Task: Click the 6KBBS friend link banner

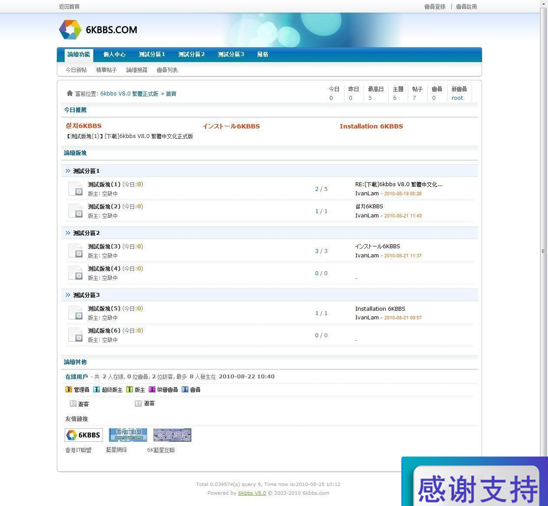Action: click(84, 435)
